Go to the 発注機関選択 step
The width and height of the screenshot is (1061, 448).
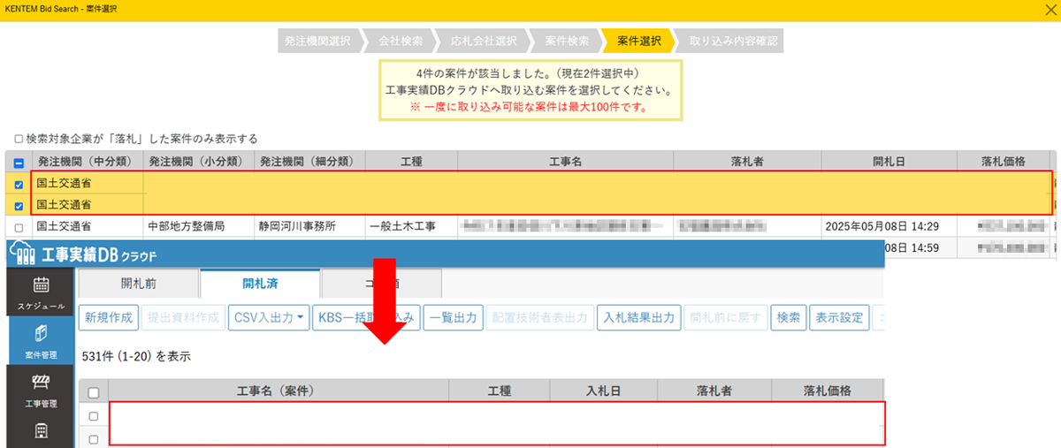click(317, 41)
